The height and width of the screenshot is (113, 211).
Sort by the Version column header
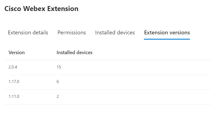pyautogui.click(x=16, y=53)
